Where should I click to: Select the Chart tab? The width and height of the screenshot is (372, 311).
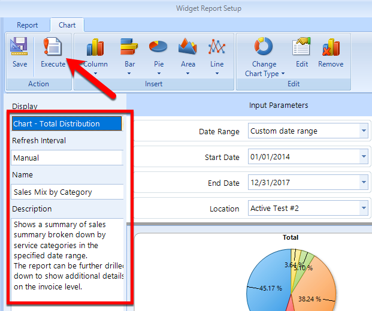coord(67,25)
